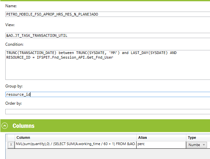This screenshot has height=159, width=210.
Task: Click the Order by label
Action: tap(14, 103)
